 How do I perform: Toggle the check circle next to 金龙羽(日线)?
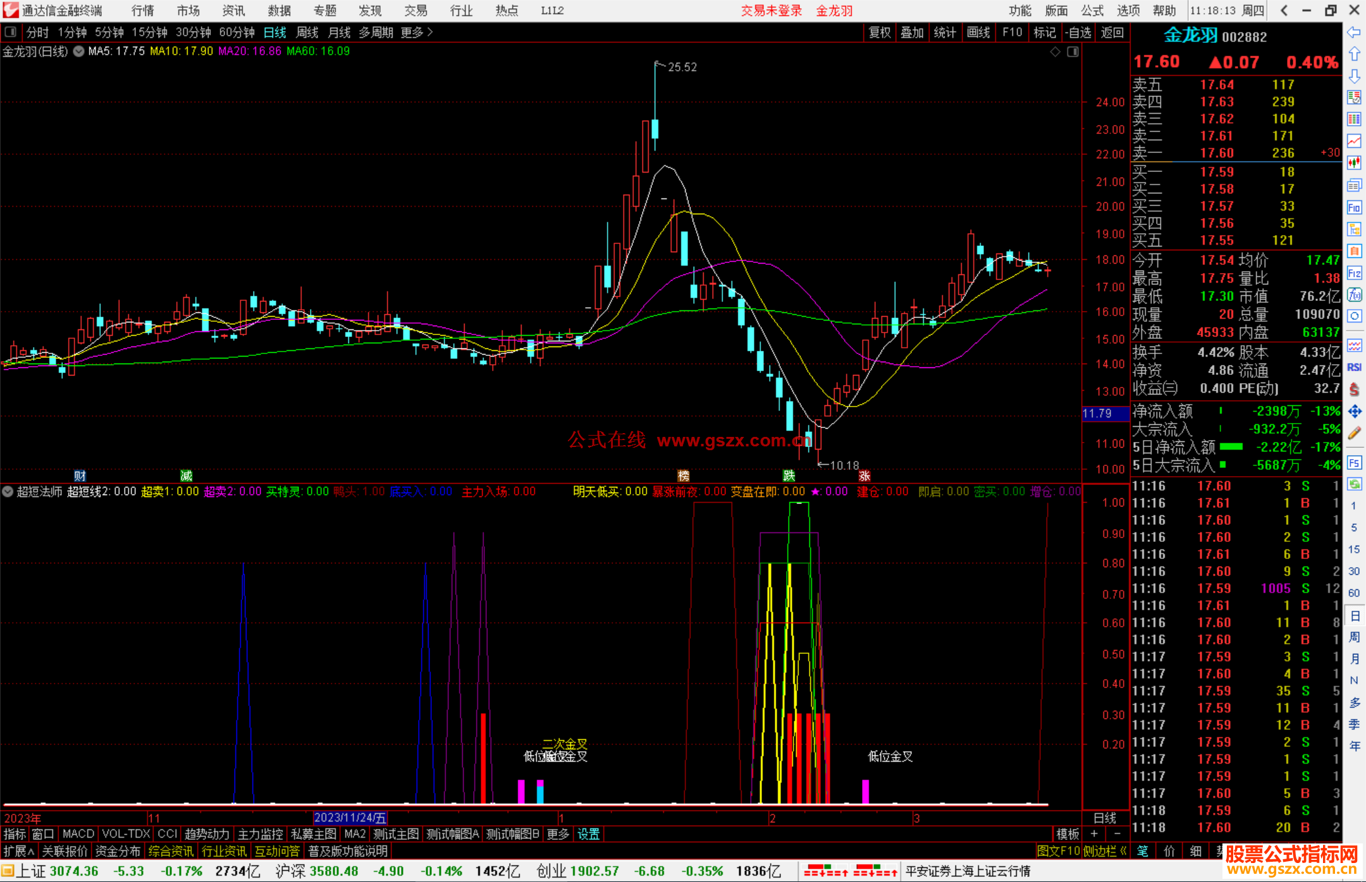pos(79,51)
